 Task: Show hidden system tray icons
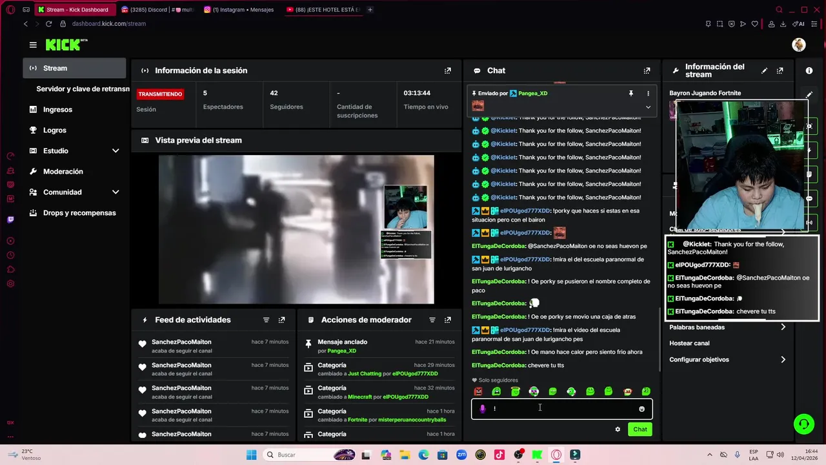tap(710, 455)
